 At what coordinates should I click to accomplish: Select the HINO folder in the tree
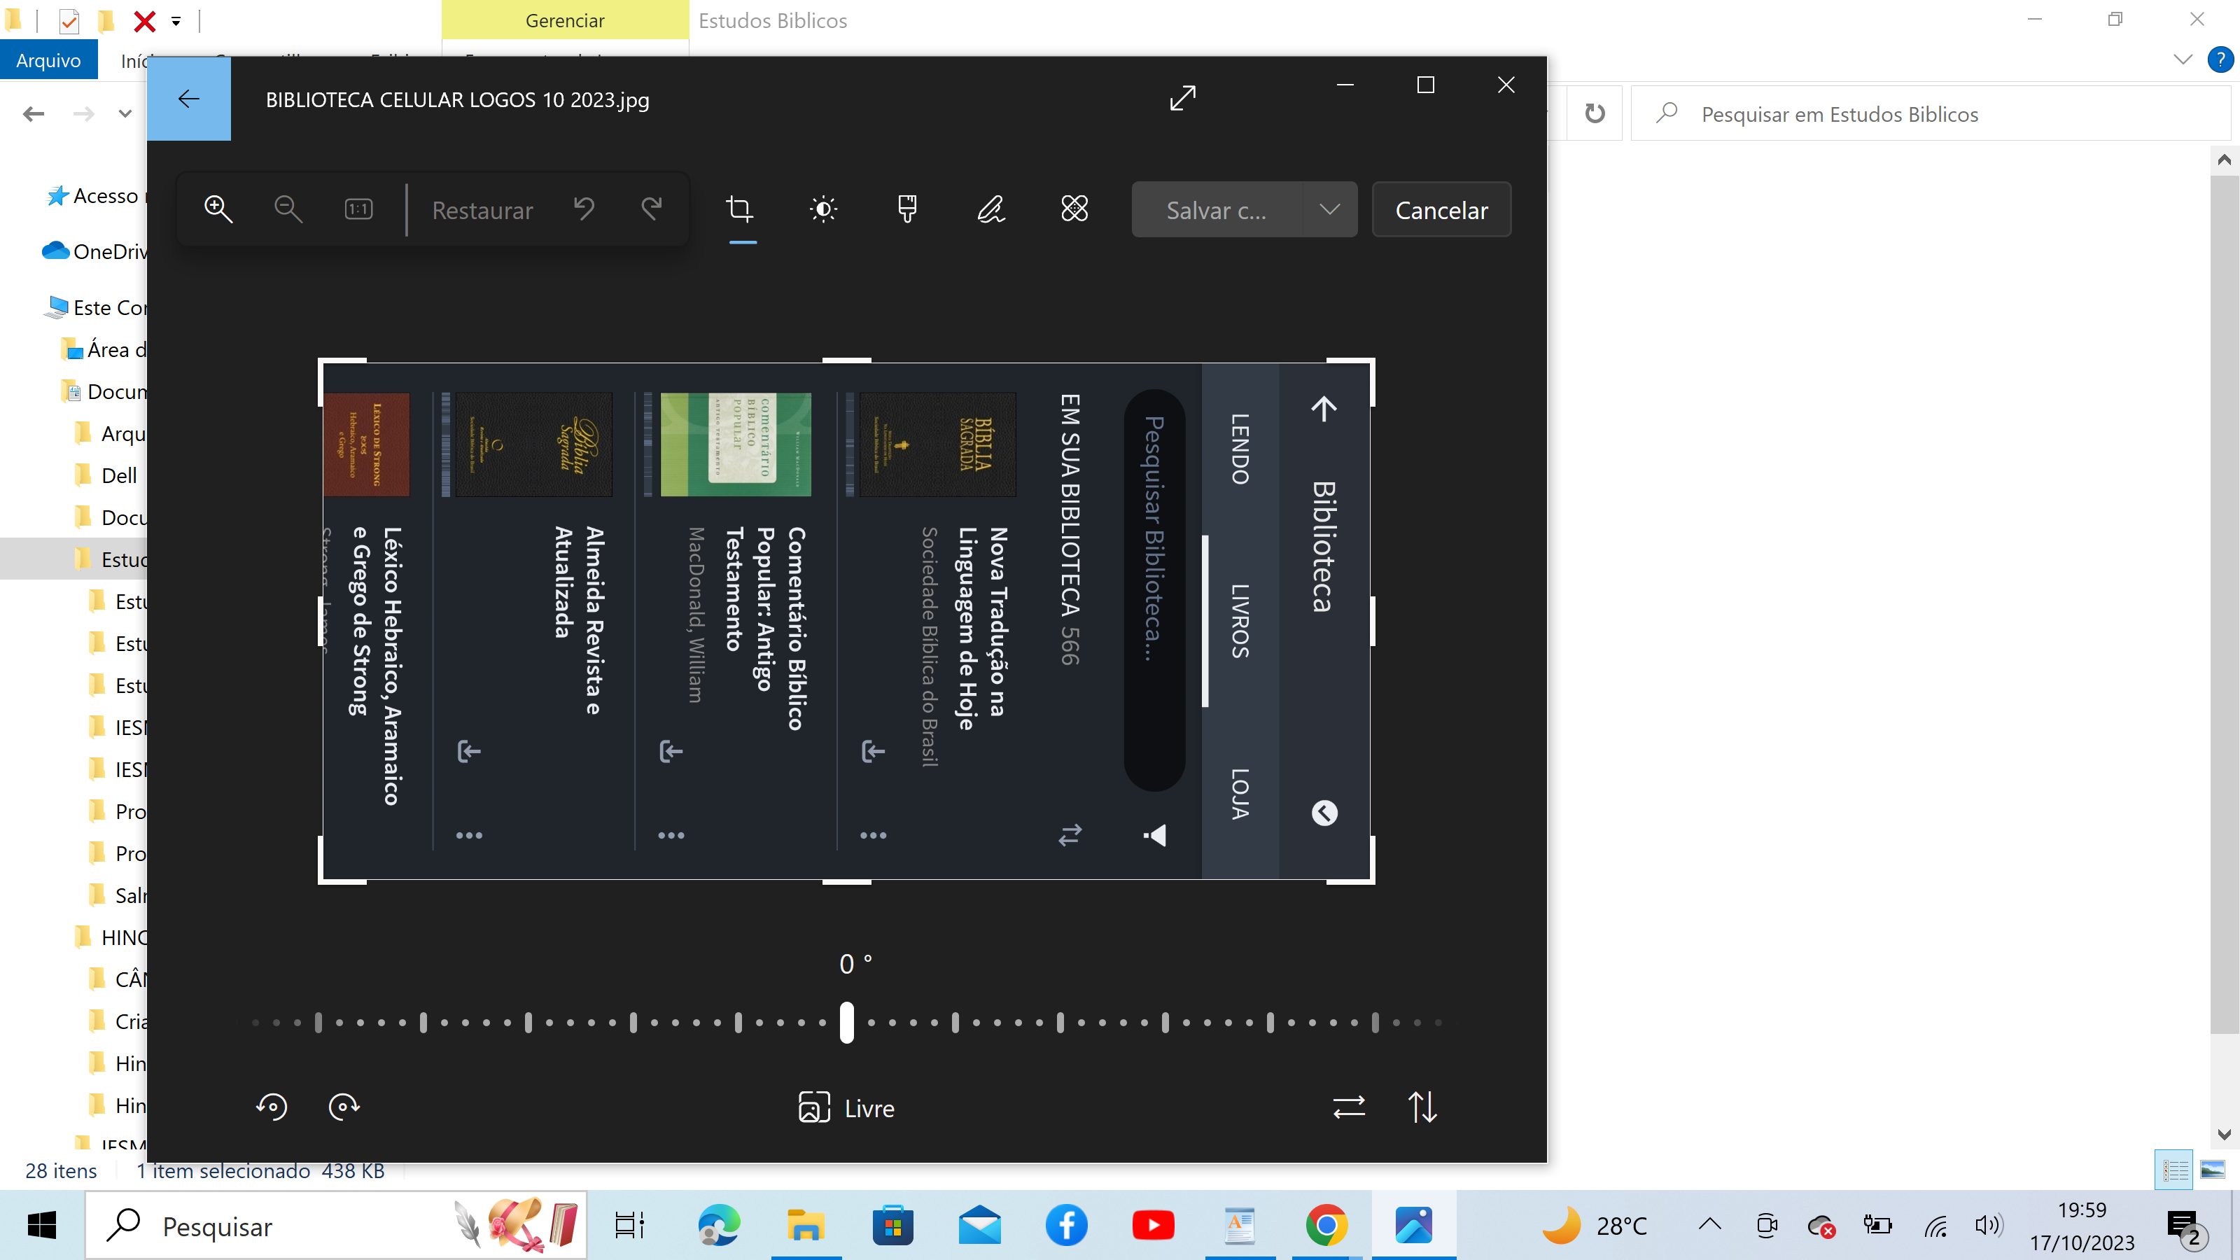point(111,937)
